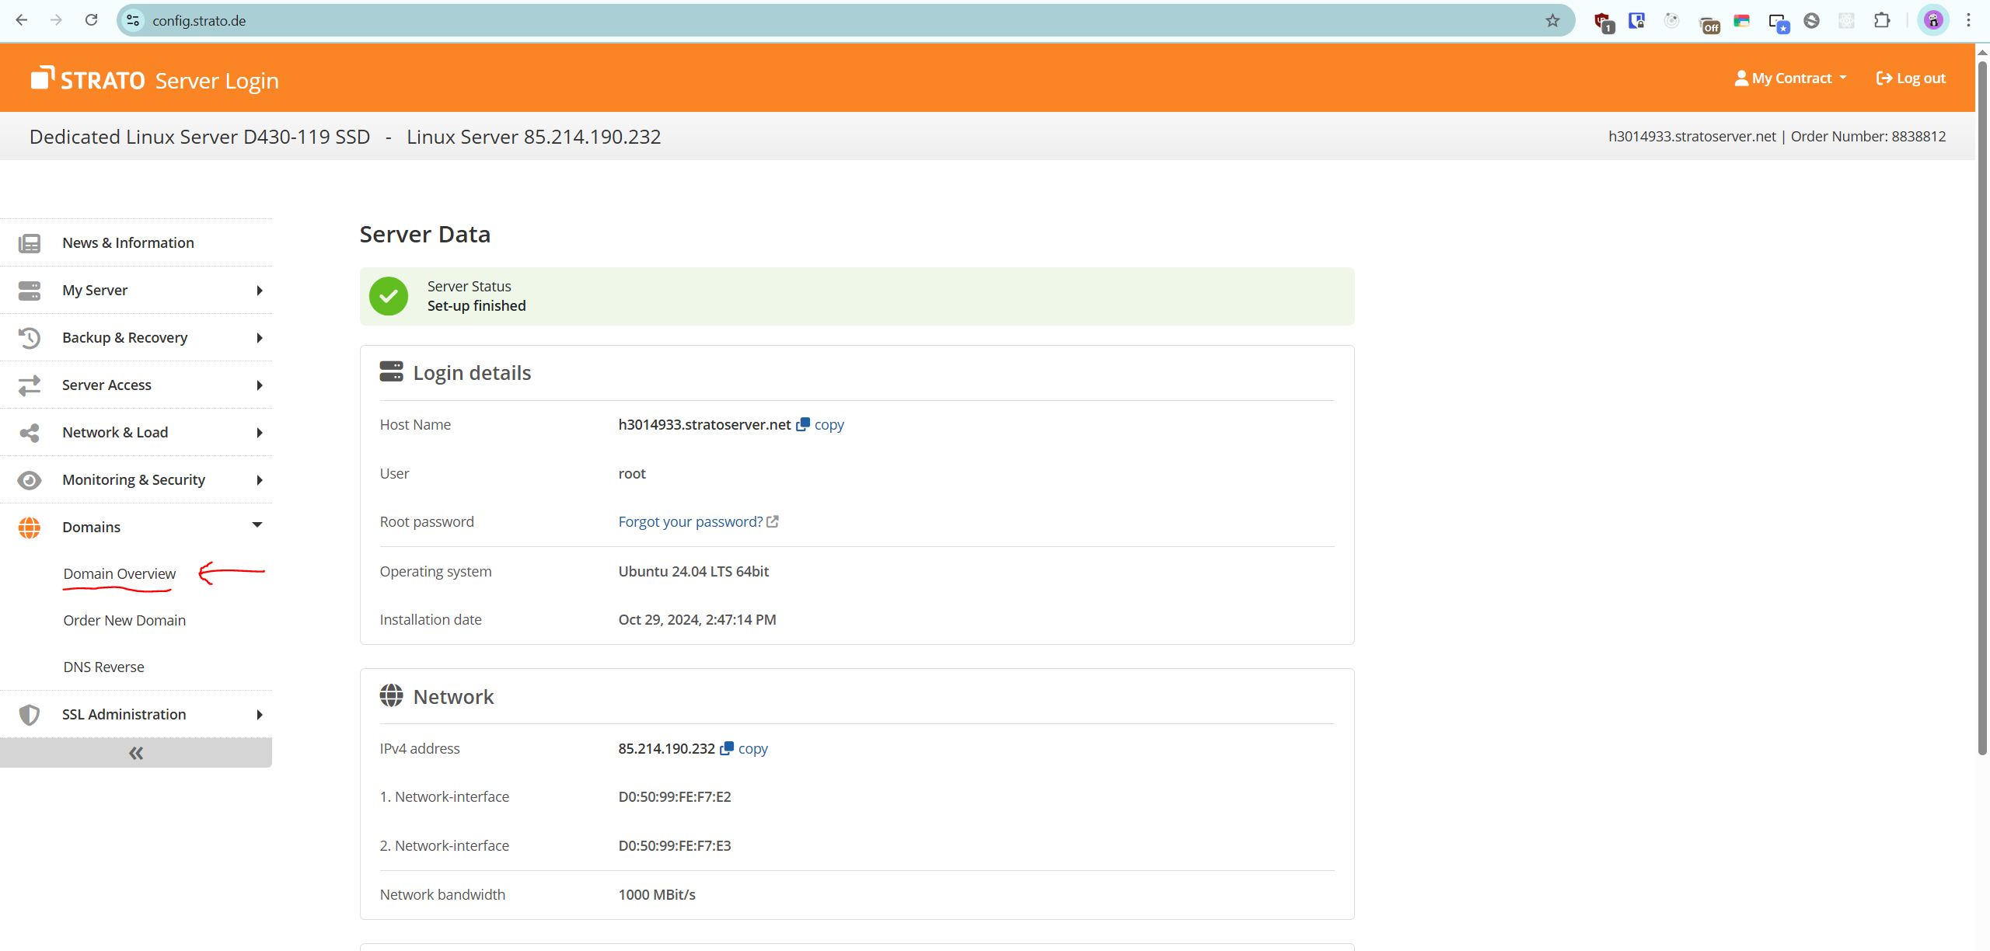The width and height of the screenshot is (1990, 951).
Task: Expand the Monitoring & Security arrow
Action: [260, 480]
